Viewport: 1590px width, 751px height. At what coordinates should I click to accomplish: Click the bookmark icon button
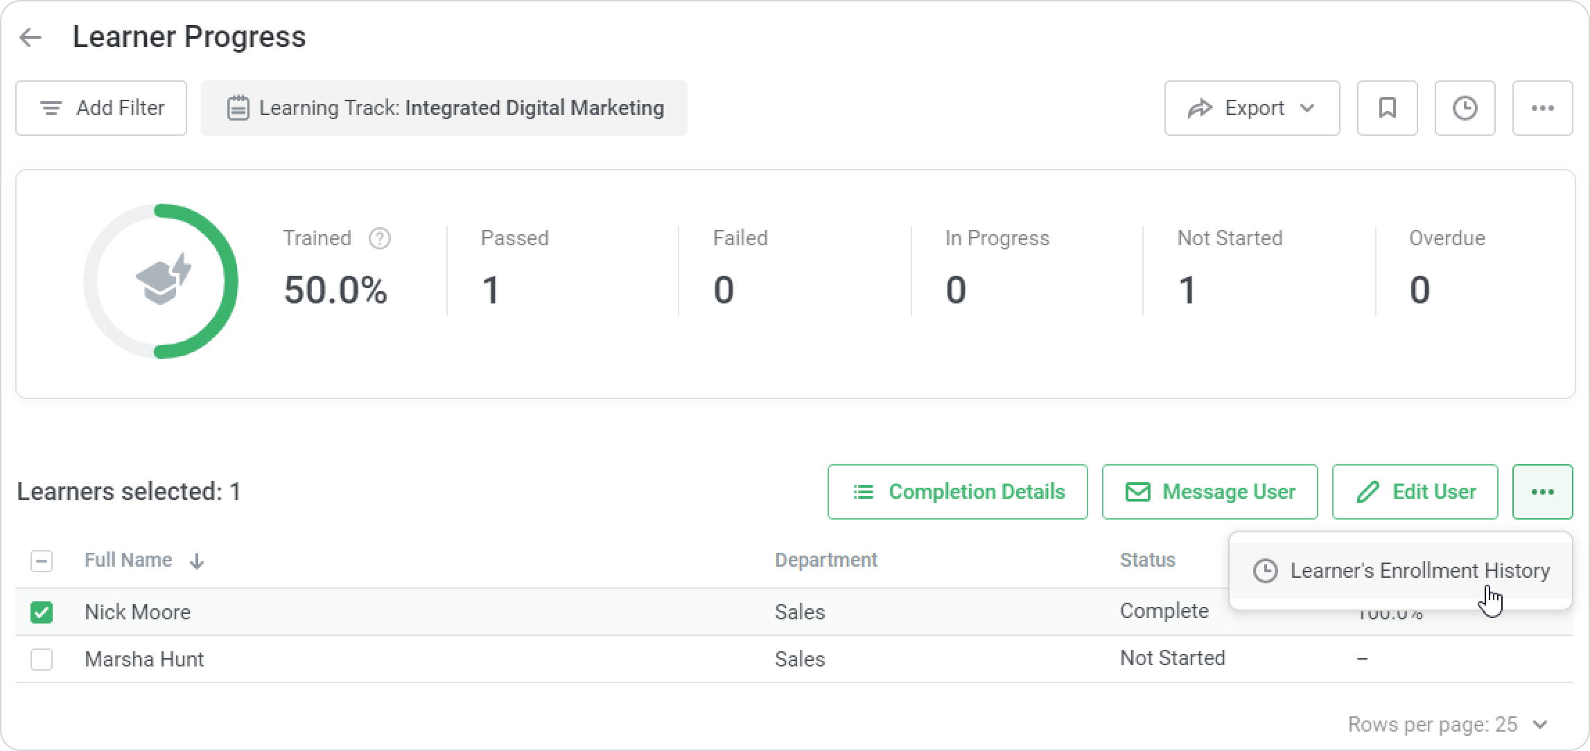pos(1387,108)
